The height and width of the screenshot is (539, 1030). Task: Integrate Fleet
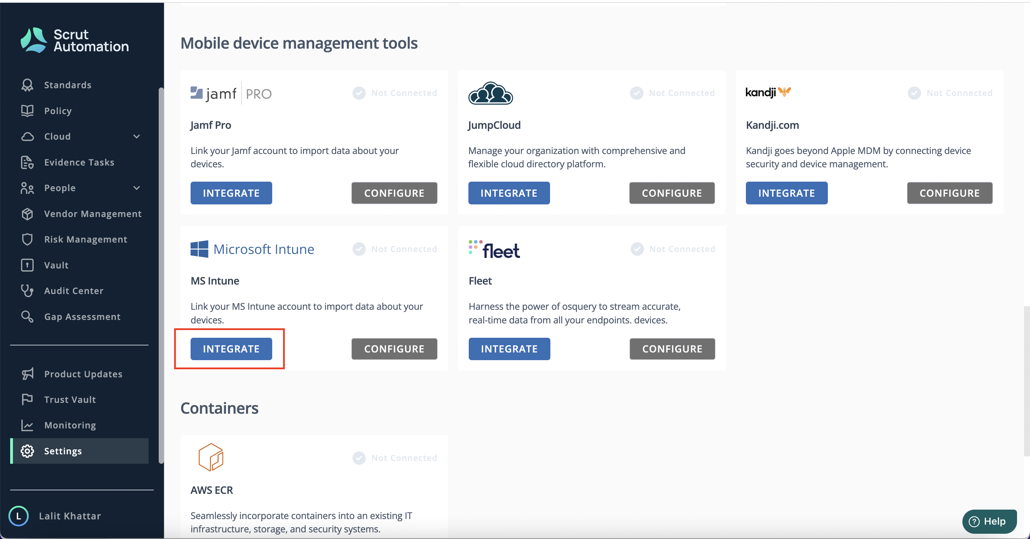(x=509, y=349)
